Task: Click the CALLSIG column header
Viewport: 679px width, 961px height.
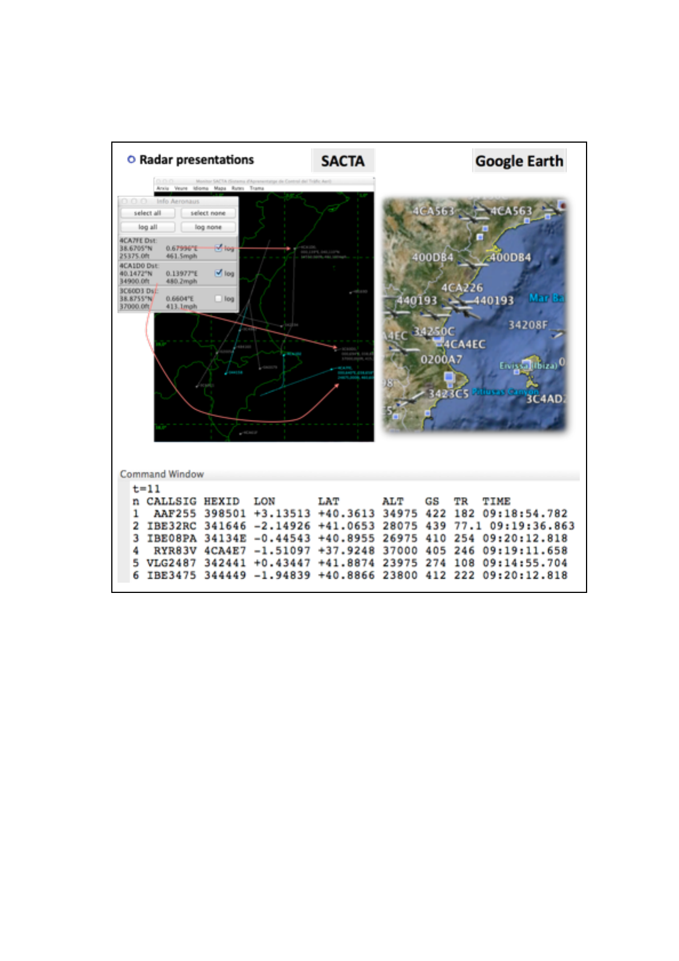Action: (171, 501)
